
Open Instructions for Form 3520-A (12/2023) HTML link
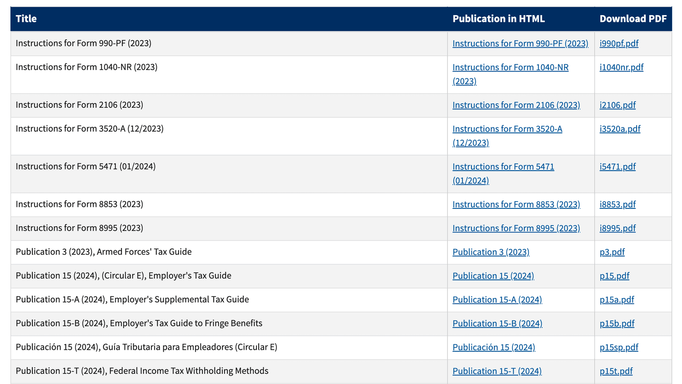[x=507, y=136]
